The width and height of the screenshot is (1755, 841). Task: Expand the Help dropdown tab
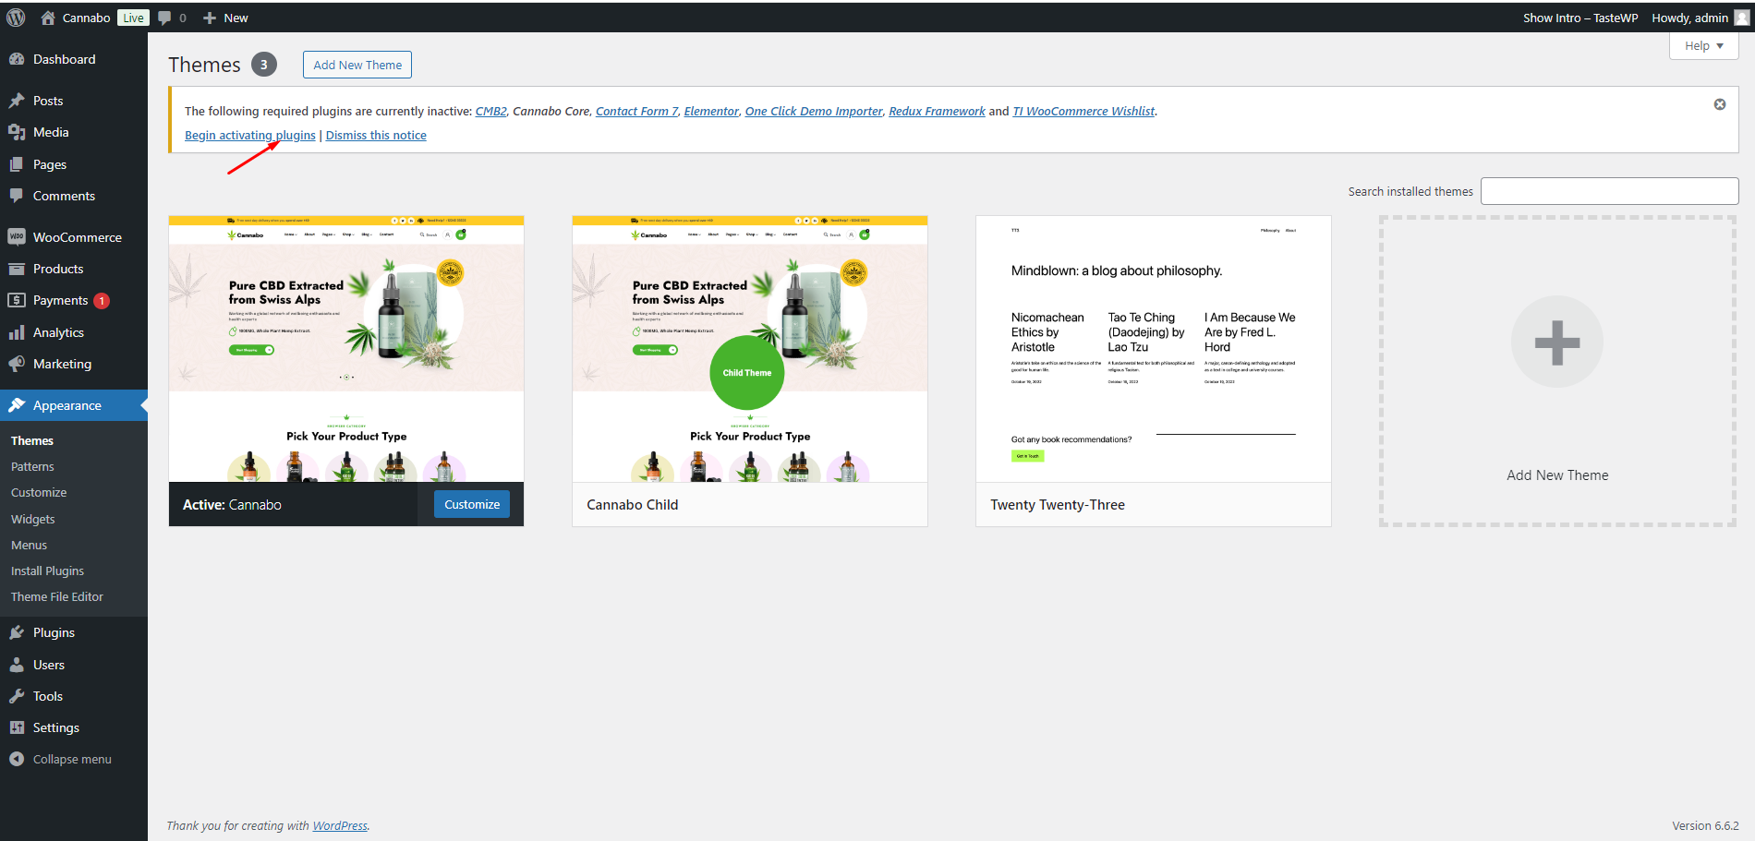click(x=1704, y=46)
